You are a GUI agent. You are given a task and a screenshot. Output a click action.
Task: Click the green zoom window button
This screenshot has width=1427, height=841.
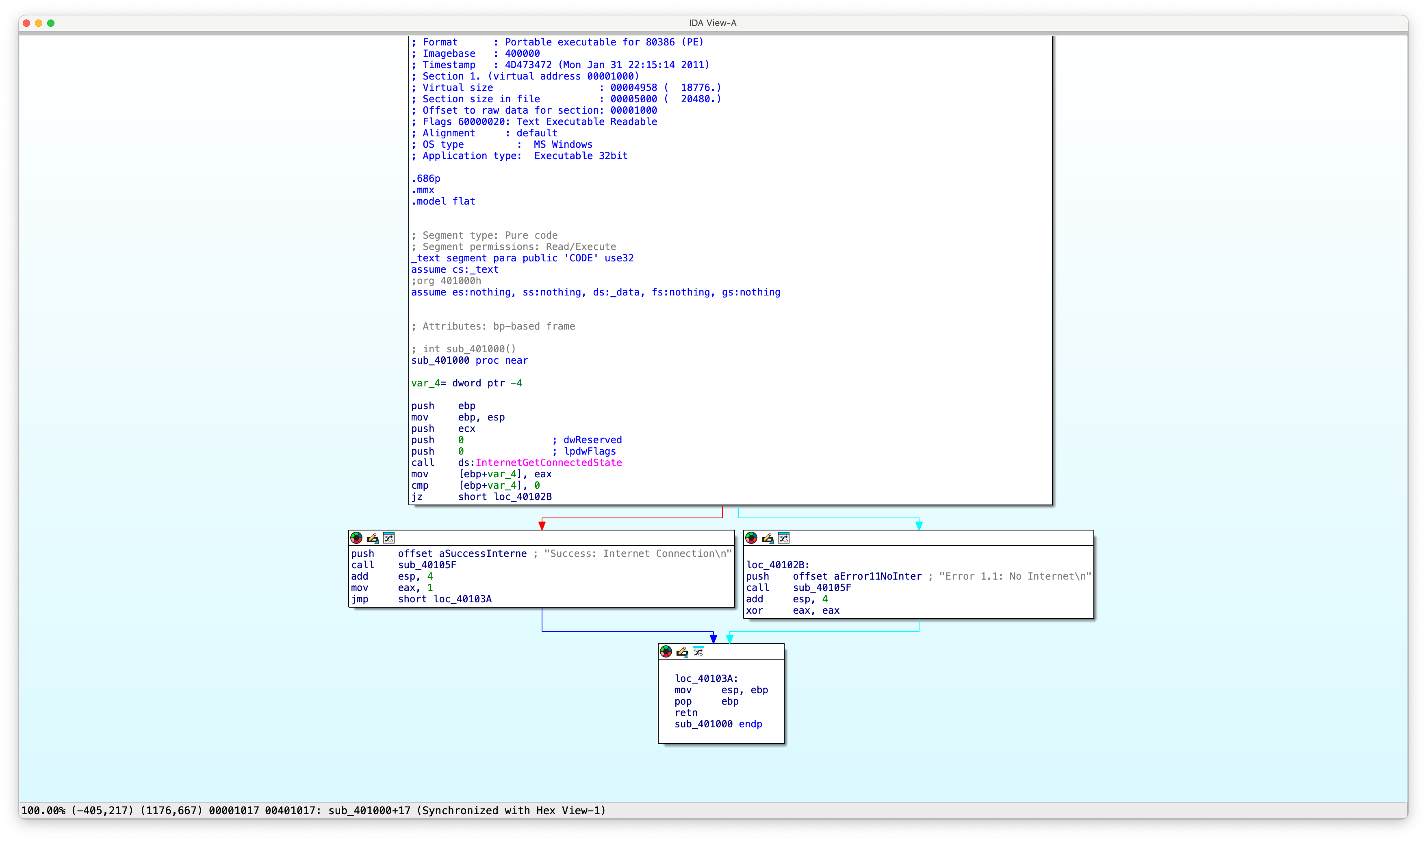(x=51, y=23)
